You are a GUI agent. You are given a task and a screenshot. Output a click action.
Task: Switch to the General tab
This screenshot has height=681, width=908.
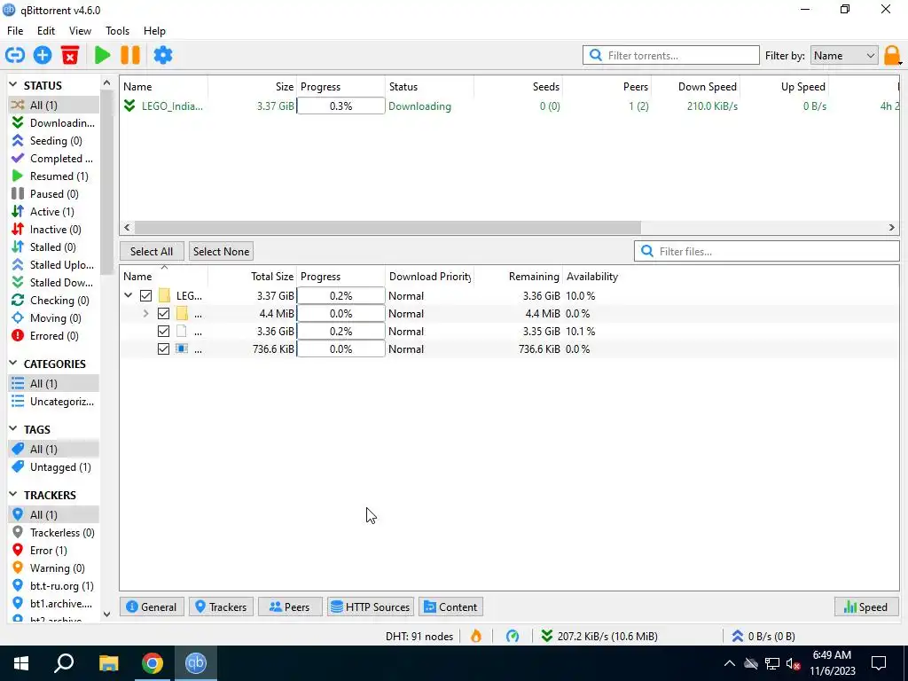[152, 607]
